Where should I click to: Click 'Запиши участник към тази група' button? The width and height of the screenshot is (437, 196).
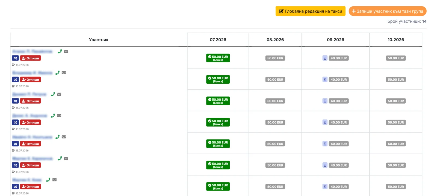point(388,11)
